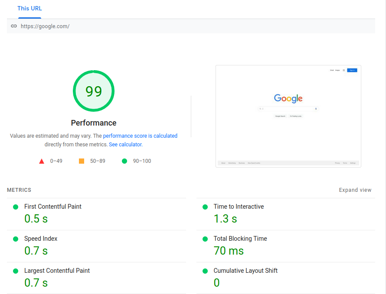Click the Time to Interactive label
Viewport: 386px width, 294px height.
click(x=239, y=207)
